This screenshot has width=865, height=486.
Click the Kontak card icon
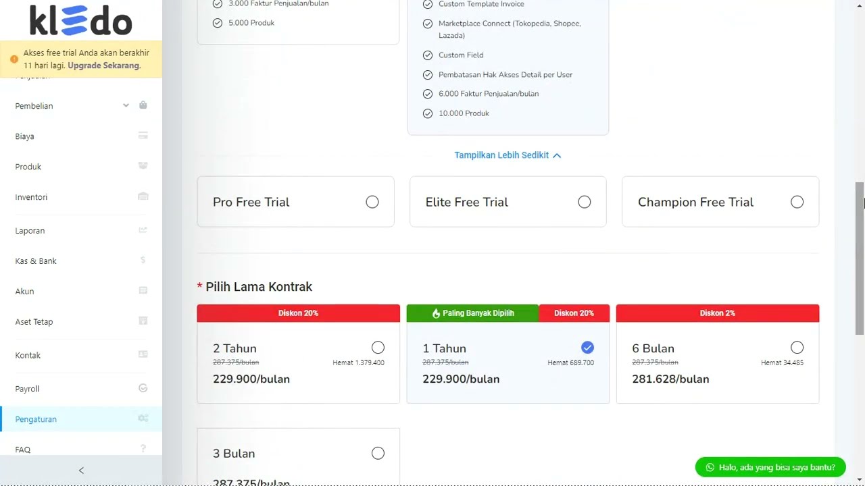tap(143, 354)
